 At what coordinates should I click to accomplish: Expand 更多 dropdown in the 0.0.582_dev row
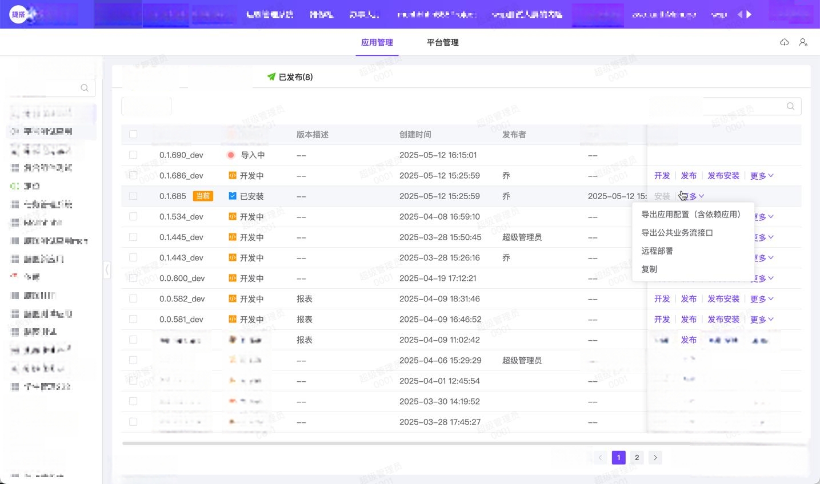762,299
